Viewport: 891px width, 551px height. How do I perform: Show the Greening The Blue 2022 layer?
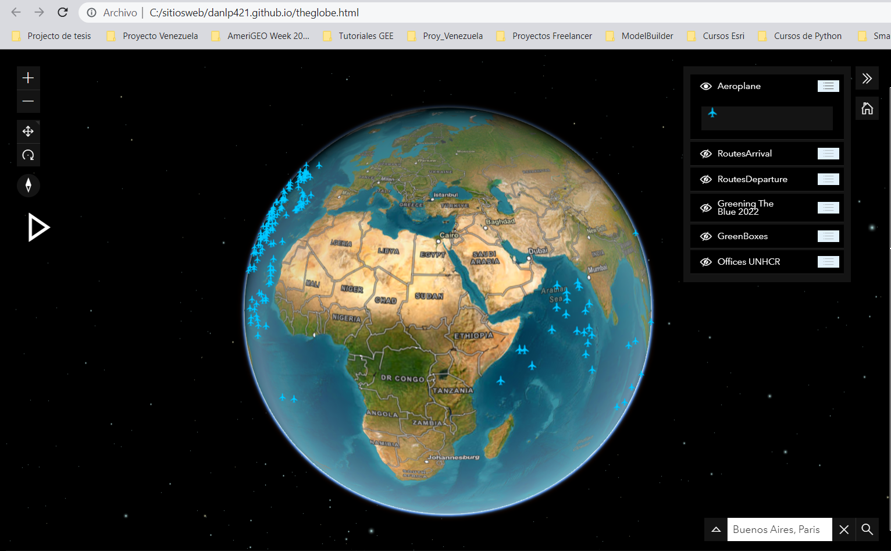tap(706, 208)
